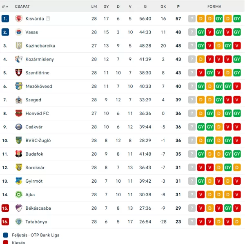245x244 pixels.
Task: Click the promotion arrow icon beside Kisvárda
Action: 48,18
